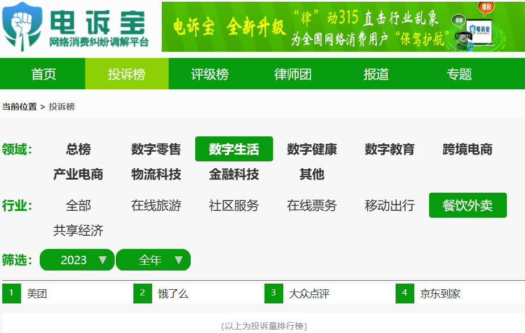This screenshot has width=525, height=333.
Task: Open the 全年 period dropdown
Action: pyautogui.click(x=153, y=260)
